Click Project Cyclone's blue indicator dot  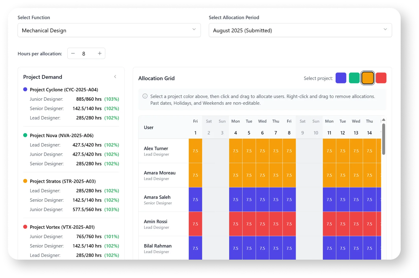tap(25, 89)
